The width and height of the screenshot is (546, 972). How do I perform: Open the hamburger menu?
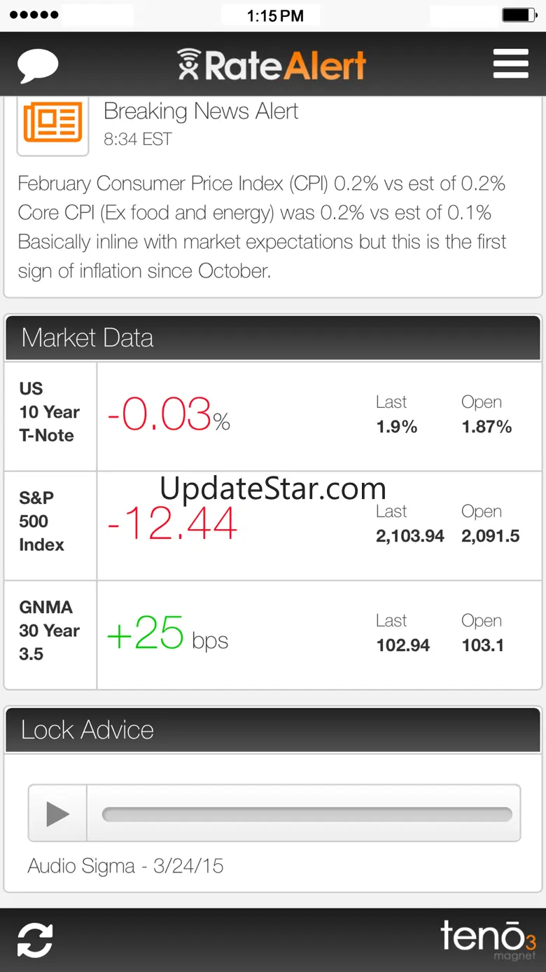pyautogui.click(x=510, y=64)
